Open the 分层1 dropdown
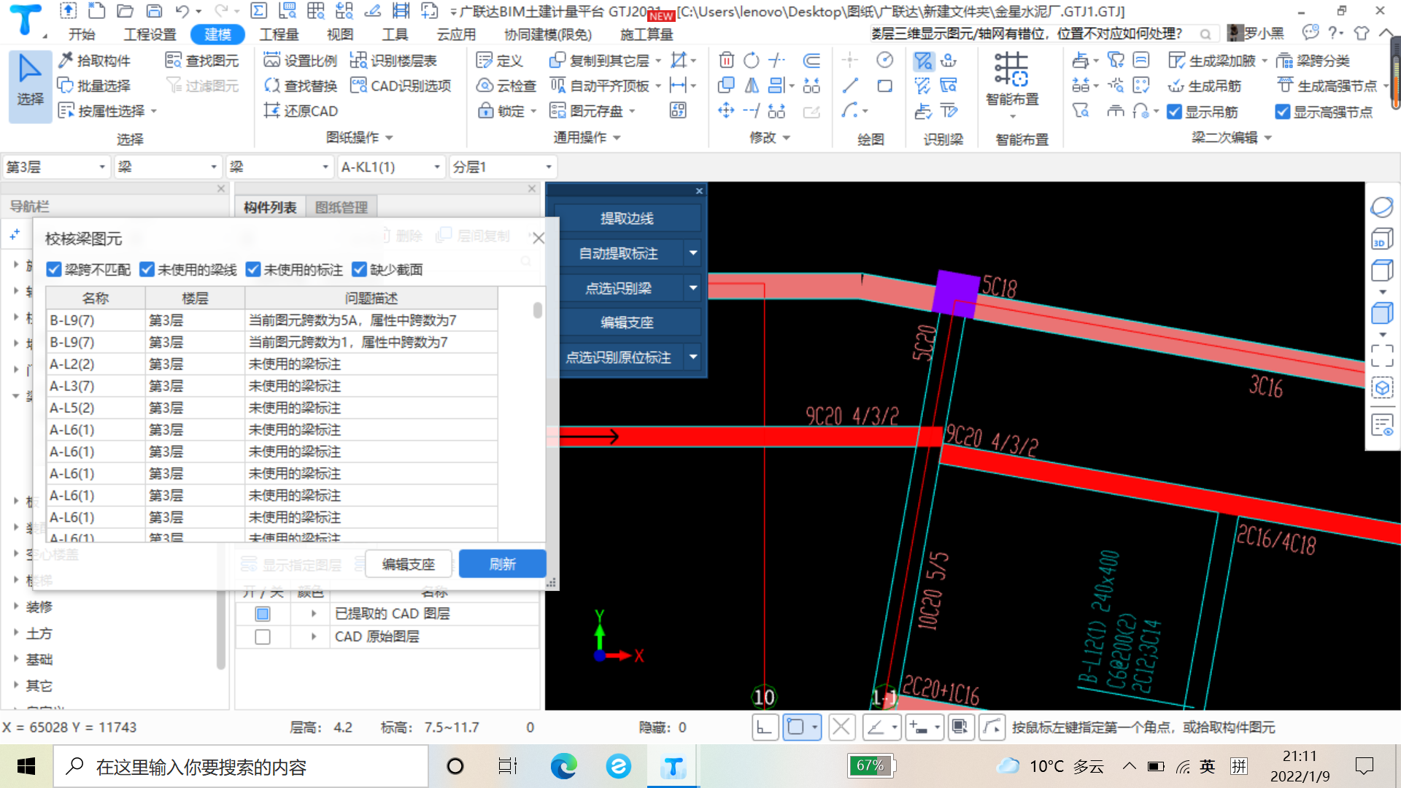1401x788 pixels. pos(503,167)
